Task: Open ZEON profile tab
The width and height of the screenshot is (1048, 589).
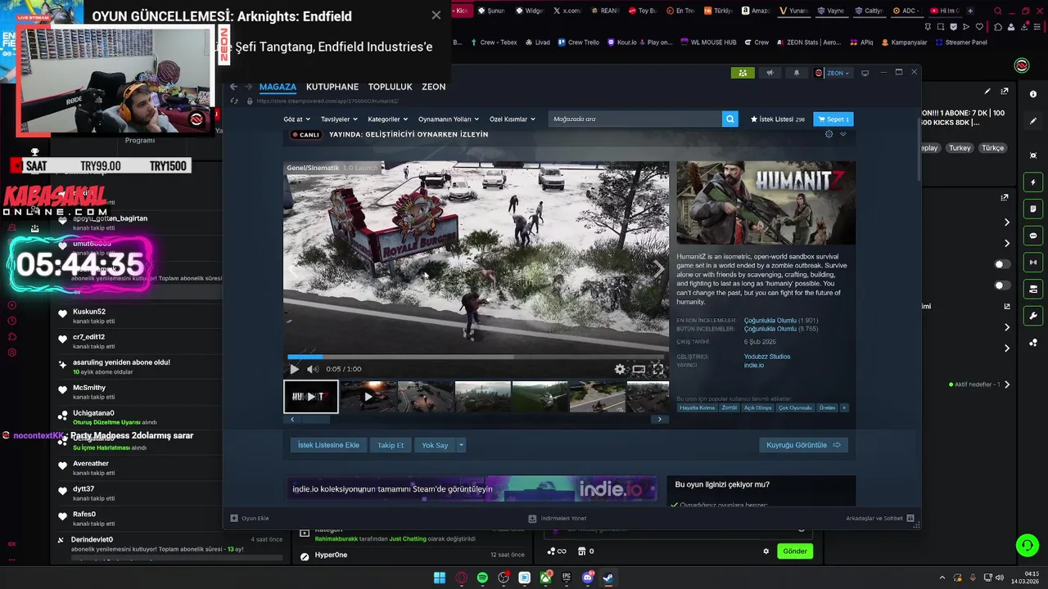Action: click(x=433, y=87)
